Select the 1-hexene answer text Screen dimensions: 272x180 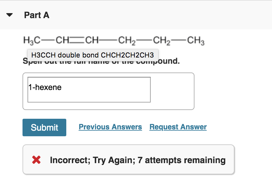[x=45, y=87]
